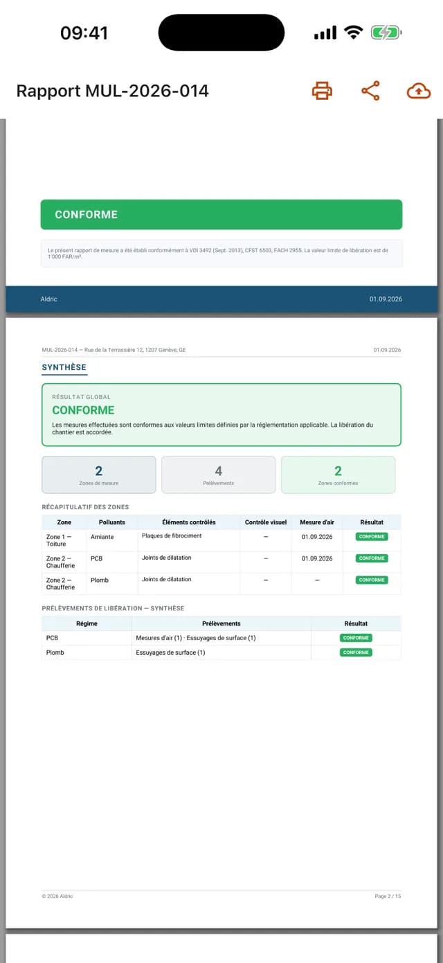Tap the Prélèvements count card
443x963 pixels.
219,475
